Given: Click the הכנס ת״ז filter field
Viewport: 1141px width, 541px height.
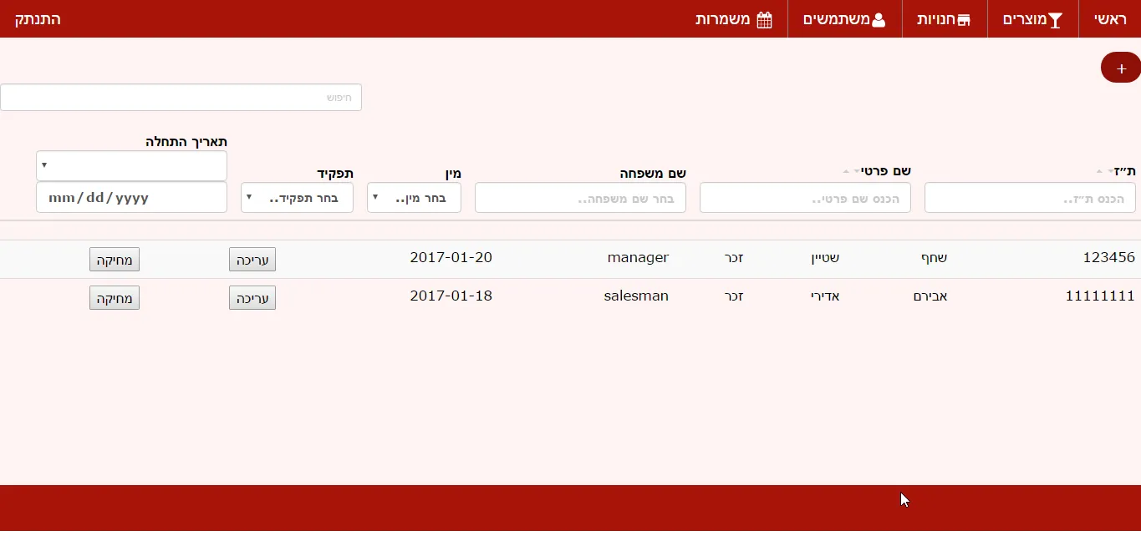Looking at the screenshot, I should point(1030,198).
